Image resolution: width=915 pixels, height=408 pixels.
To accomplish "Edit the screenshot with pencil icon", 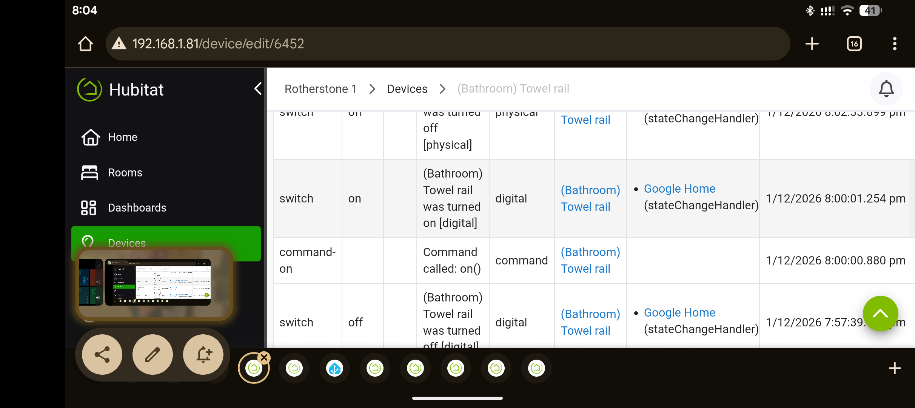I will coord(152,354).
